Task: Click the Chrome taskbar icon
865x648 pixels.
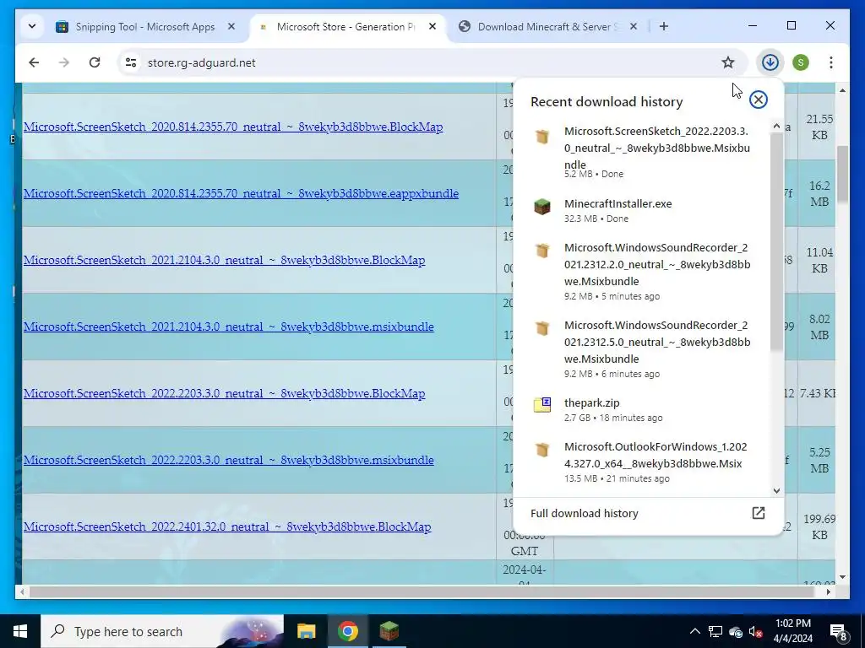Action: (347, 631)
